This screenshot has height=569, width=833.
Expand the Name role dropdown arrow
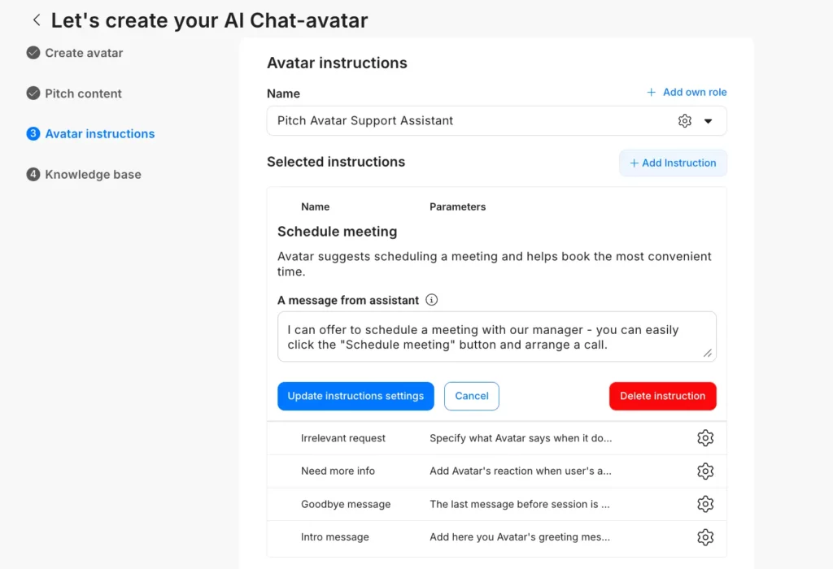pos(708,121)
